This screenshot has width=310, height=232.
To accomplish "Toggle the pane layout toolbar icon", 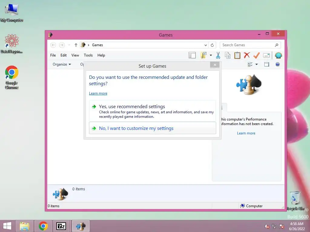I will (x=192, y=55).
